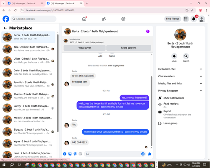Click the Find friends button

click(x=173, y=19)
